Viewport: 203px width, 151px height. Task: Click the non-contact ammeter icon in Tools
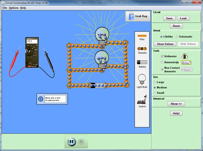pyautogui.click(x=186, y=70)
